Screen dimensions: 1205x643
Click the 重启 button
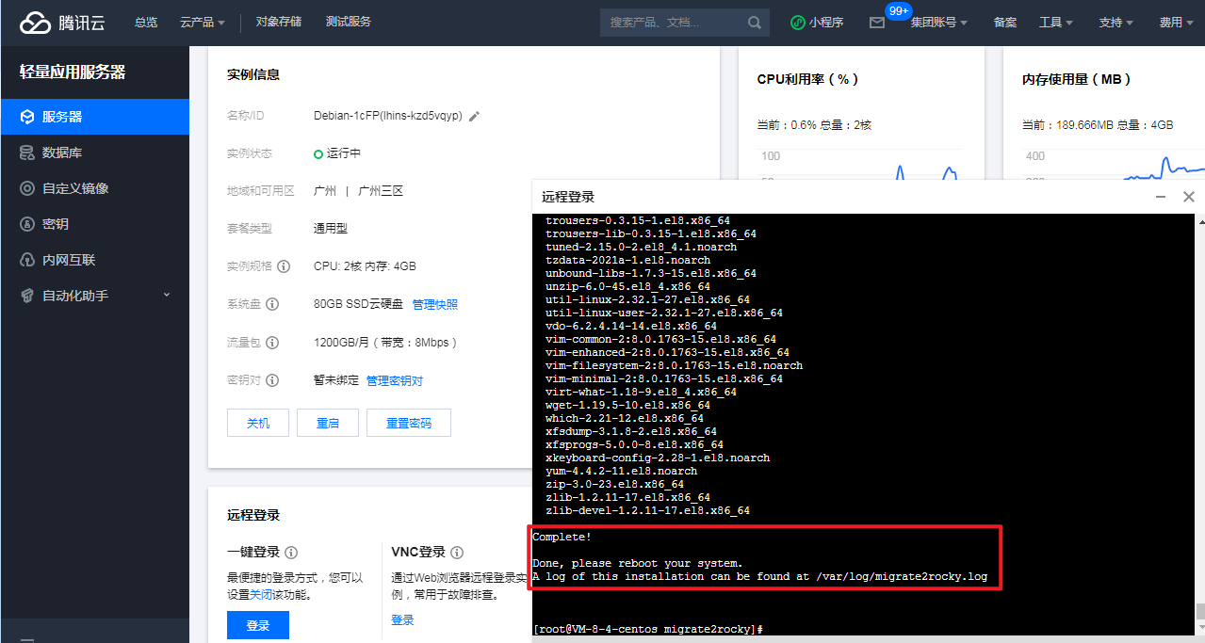(328, 424)
